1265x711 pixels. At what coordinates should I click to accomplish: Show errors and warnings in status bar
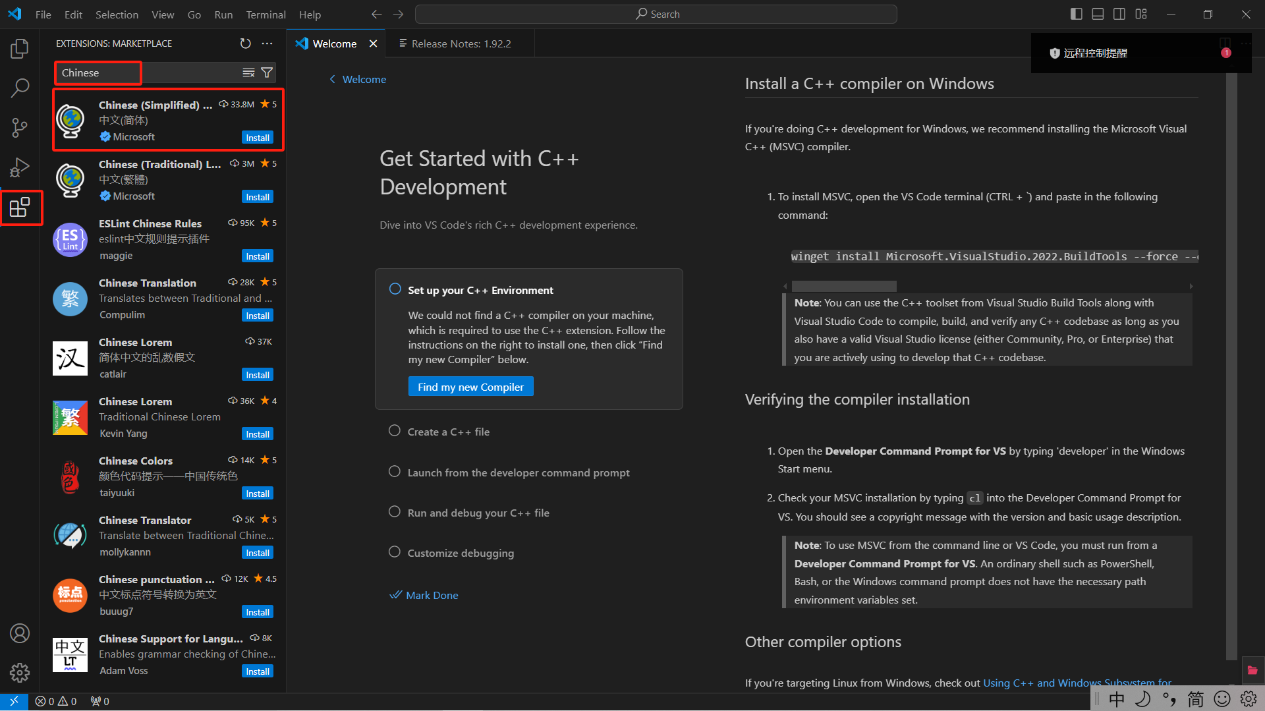click(56, 701)
